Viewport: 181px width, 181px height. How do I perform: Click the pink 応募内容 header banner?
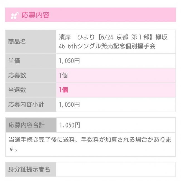[x=90, y=15]
